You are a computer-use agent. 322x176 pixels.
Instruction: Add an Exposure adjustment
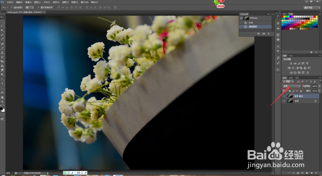(303, 64)
